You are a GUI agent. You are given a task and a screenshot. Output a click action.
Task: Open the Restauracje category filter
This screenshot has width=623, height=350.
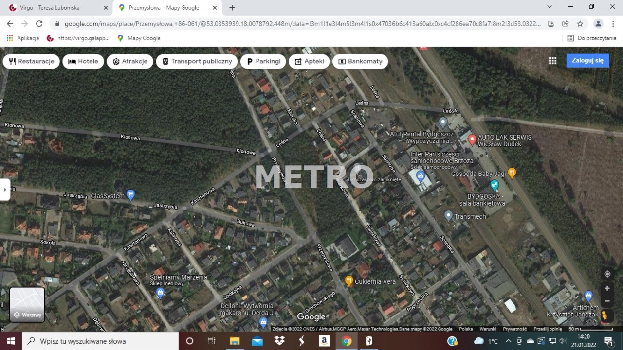(32, 61)
